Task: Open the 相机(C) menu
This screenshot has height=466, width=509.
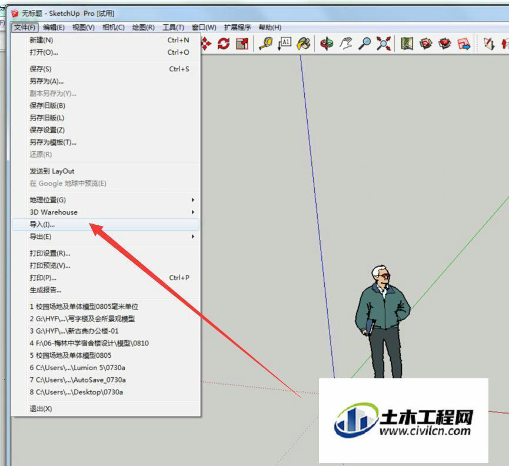Action: (114, 27)
